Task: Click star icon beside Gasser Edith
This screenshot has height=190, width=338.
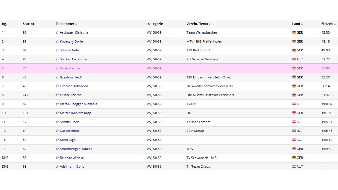Action: point(57,131)
